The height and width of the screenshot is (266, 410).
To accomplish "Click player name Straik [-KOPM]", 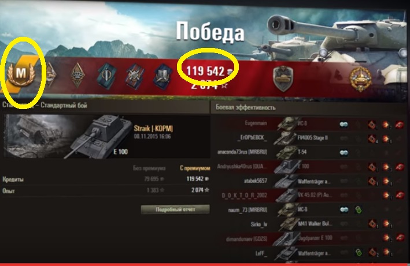I will tap(153, 128).
